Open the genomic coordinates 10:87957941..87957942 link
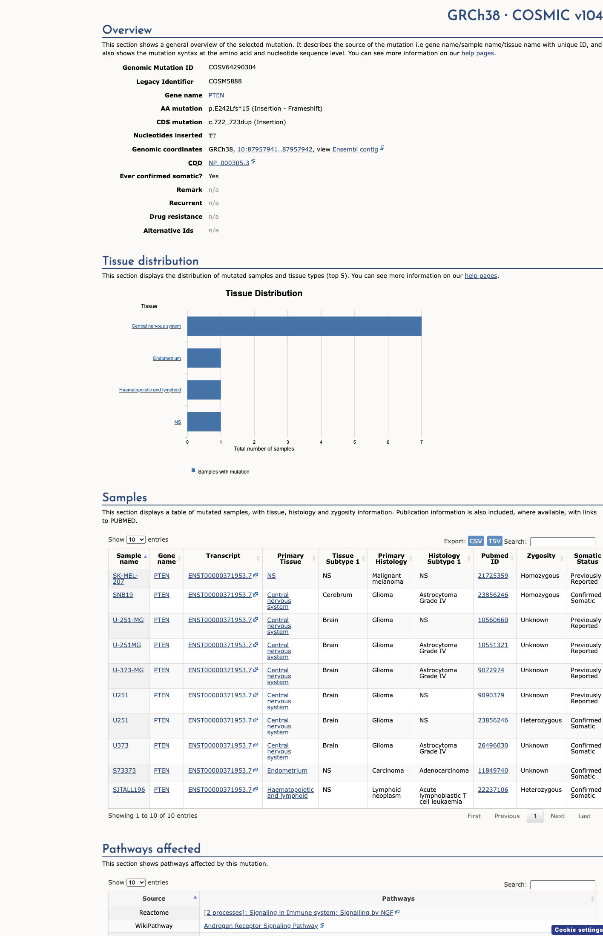The image size is (603, 936). [275, 149]
